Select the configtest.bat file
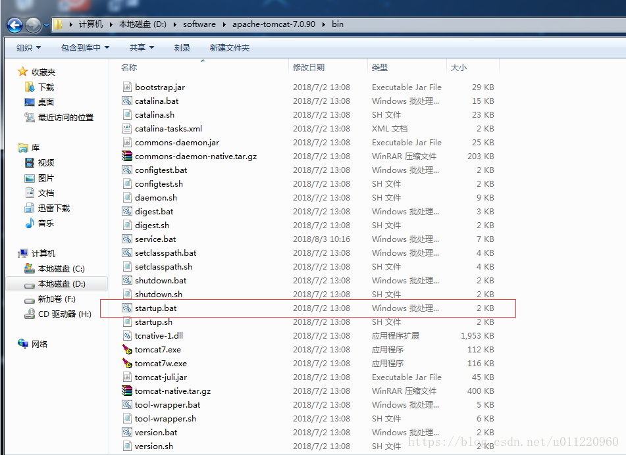Viewport: 626px width, 455px height. coord(161,170)
